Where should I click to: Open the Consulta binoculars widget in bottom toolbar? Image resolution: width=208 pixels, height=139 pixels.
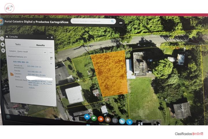pos(87,117)
